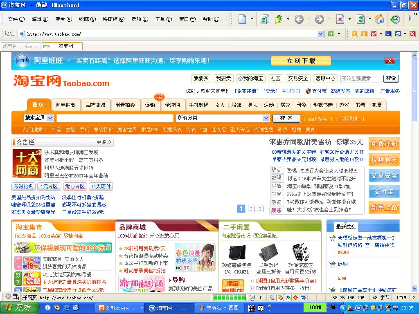
Task: Open the address bar URL dropdown
Action: pos(321,34)
